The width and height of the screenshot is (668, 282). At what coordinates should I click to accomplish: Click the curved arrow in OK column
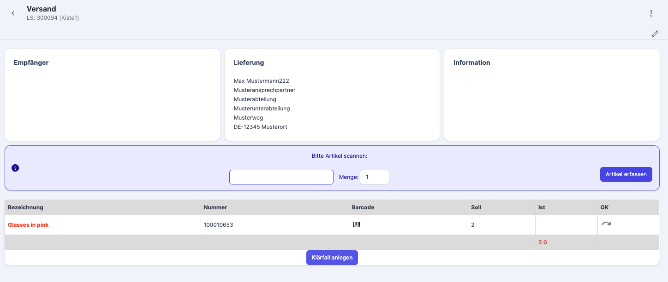(x=606, y=224)
